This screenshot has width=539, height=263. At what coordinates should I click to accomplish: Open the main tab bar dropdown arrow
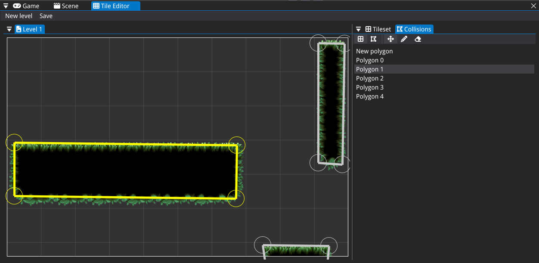pyautogui.click(x=6, y=6)
